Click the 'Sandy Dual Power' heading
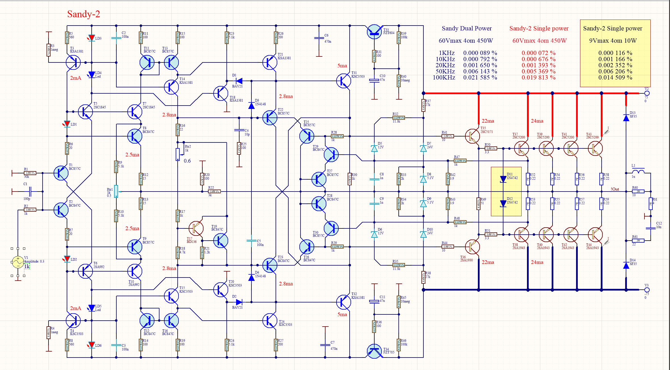This screenshot has height=370, width=670. (x=467, y=28)
